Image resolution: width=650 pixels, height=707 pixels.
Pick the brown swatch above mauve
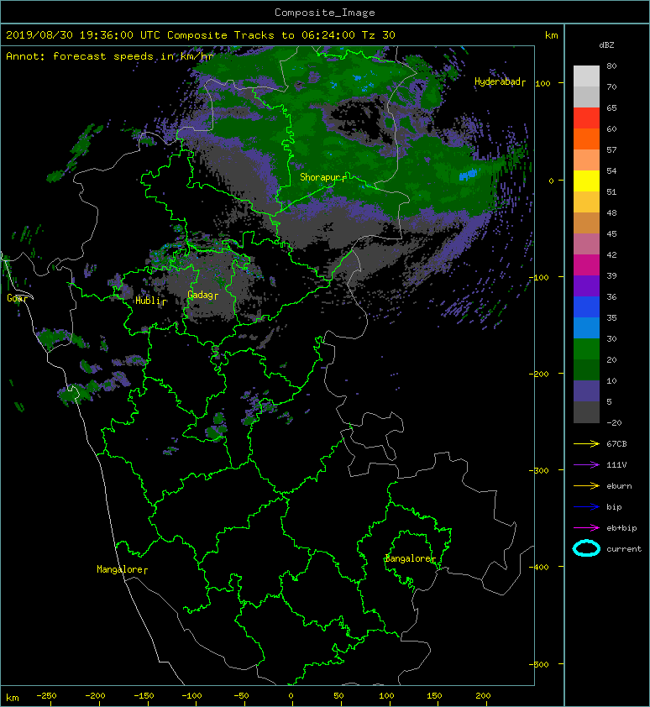tap(586, 223)
